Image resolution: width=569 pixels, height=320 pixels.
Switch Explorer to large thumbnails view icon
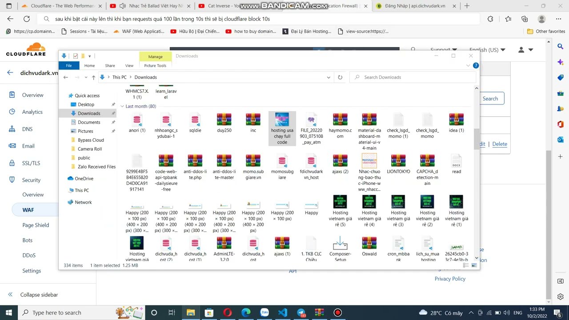tap(474, 265)
